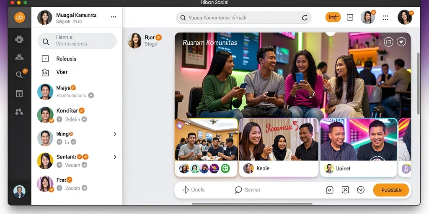Click green smiley avatar in member row

pos(225,168)
